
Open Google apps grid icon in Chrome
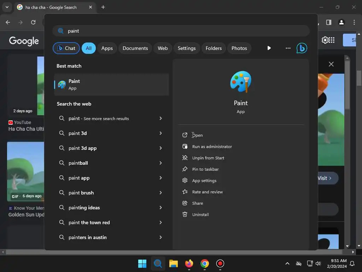(331, 40)
